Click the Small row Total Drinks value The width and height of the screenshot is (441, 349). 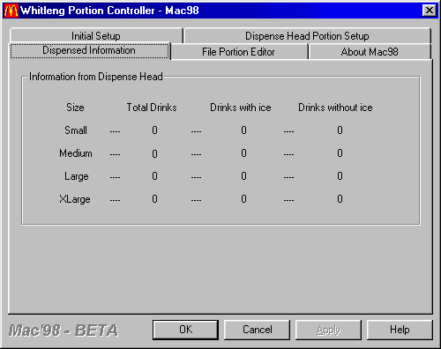(154, 130)
